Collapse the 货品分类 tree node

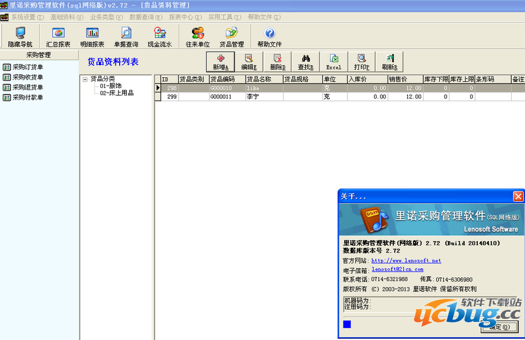(85, 80)
